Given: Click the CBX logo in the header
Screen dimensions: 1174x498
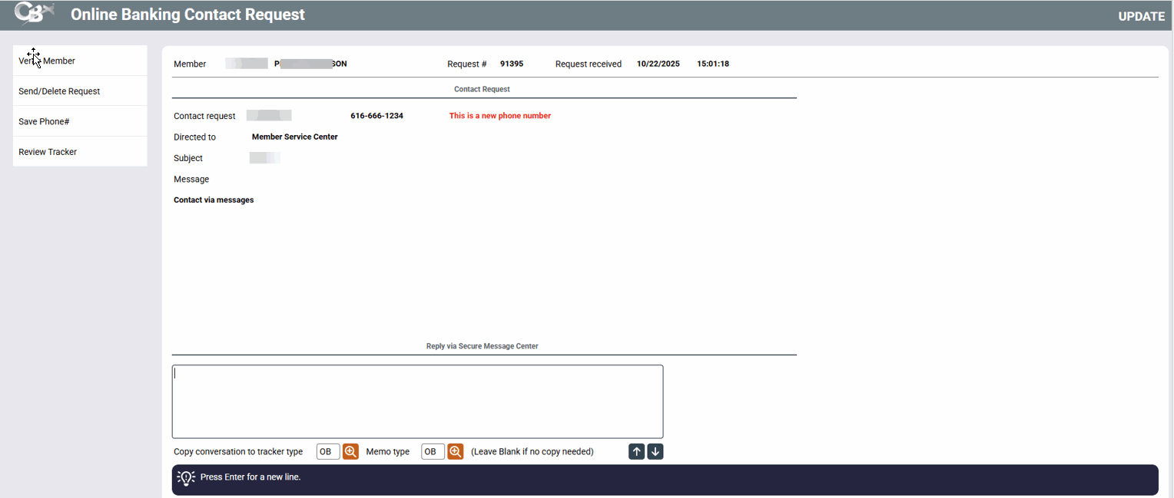Looking at the screenshot, I should pos(34,15).
